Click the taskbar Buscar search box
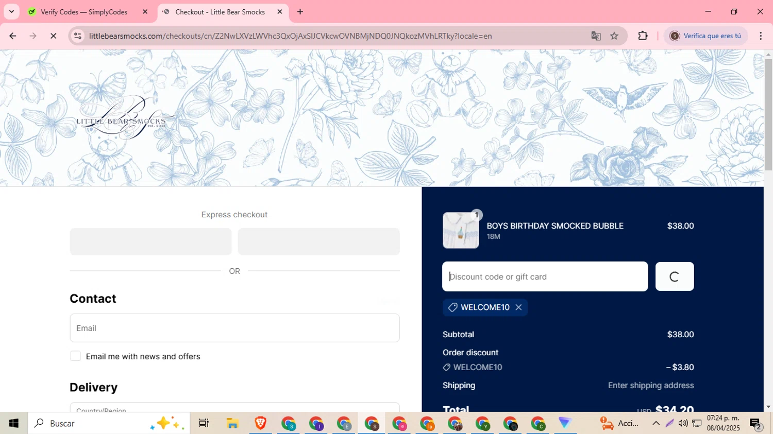The width and height of the screenshot is (773, 434). click(x=109, y=423)
